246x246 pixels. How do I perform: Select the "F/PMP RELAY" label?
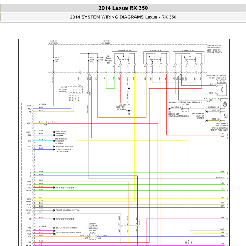(x=188, y=50)
